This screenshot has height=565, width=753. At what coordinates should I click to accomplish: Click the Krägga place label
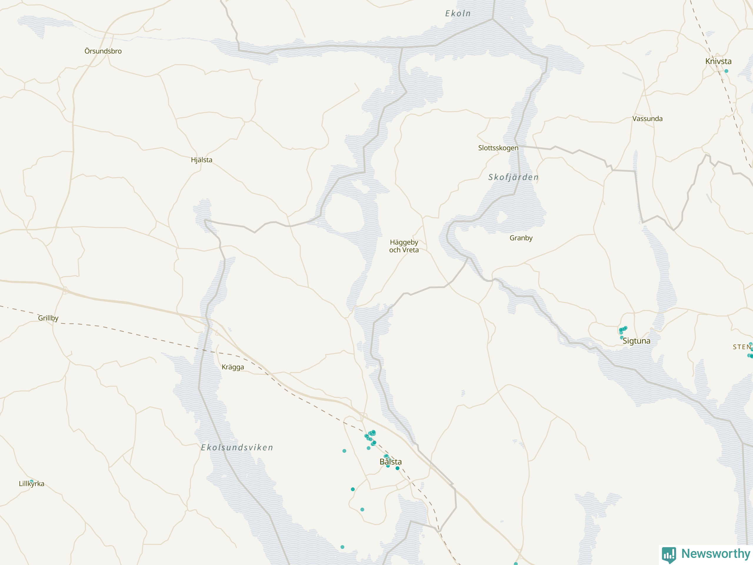click(233, 367)
